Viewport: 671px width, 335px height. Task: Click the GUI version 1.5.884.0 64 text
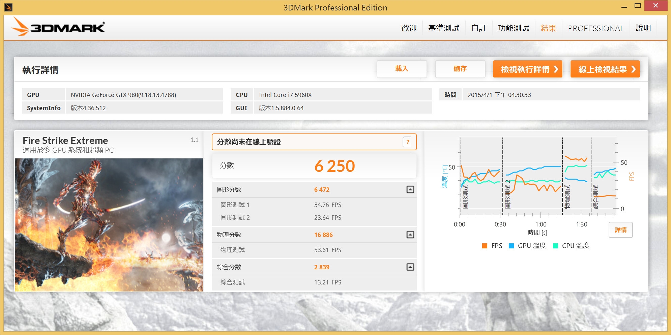point(281,108)
